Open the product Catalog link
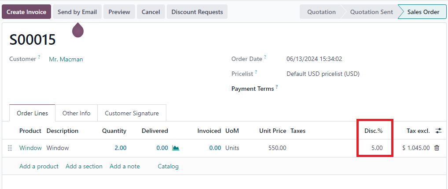Screen dimensions: 448x189 (x=168, y=166)
